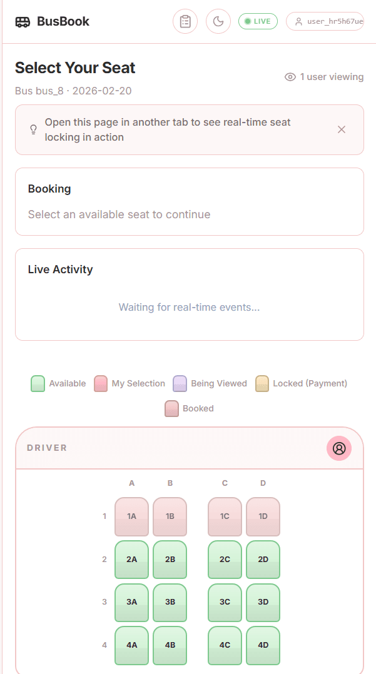
Task: Select available seat 2D
Action: pos(263,560)
